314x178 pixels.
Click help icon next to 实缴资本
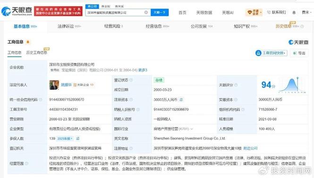pos(236,100)
